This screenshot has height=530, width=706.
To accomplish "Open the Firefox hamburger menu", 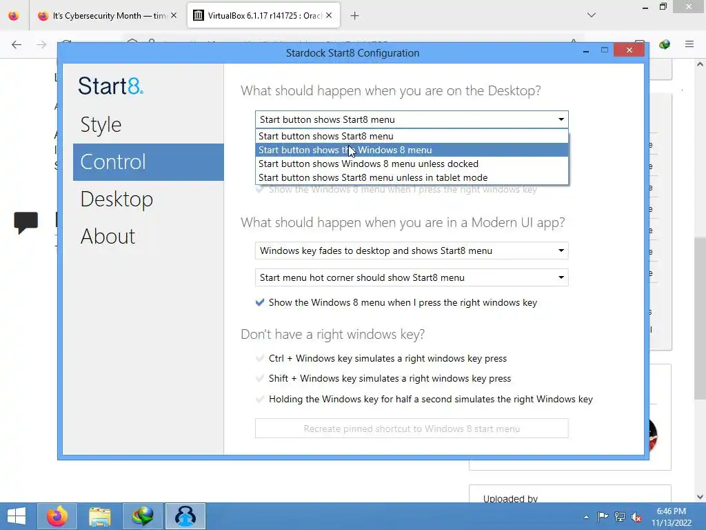I will tap(689, 44).
